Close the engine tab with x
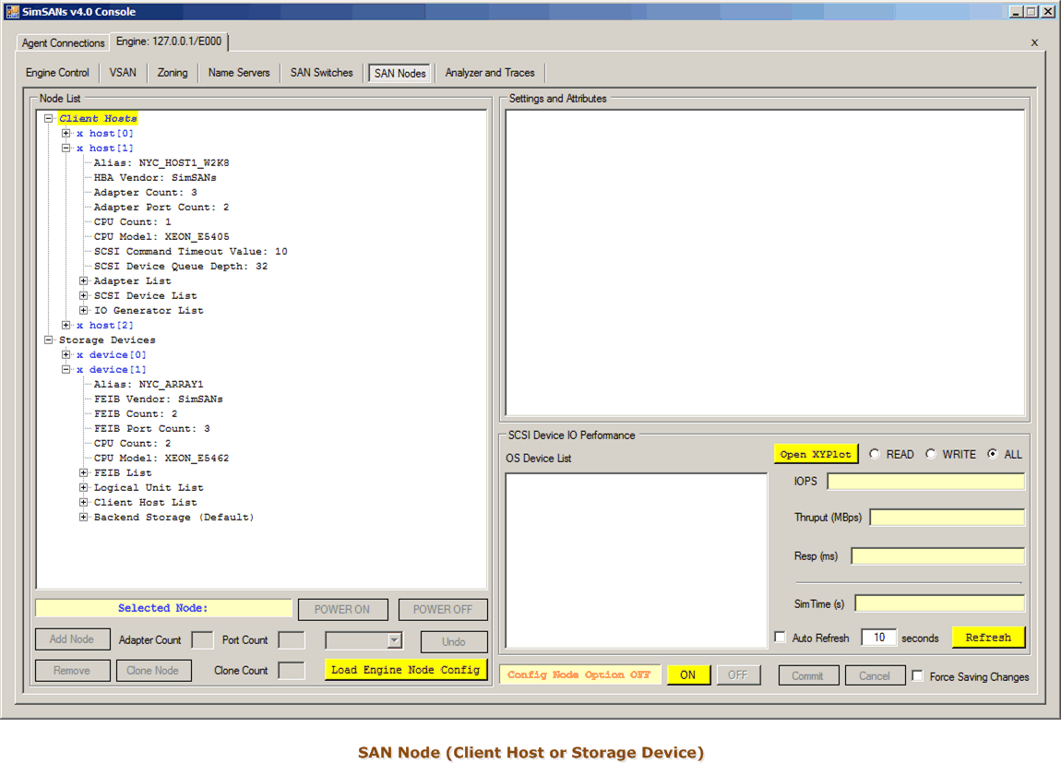1061x764 pixels. pos(1034,42)
